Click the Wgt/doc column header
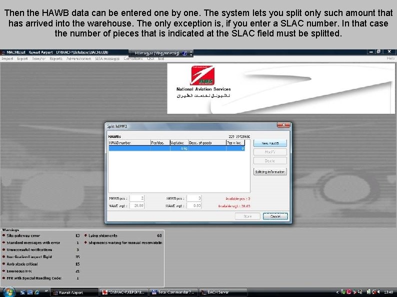397x297 pixels. 179,143
